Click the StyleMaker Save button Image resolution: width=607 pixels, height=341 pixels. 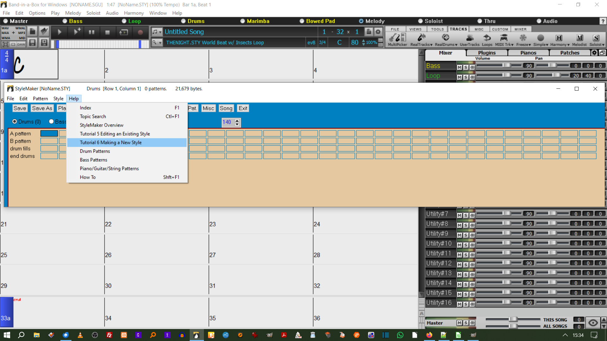pos(20,108)
